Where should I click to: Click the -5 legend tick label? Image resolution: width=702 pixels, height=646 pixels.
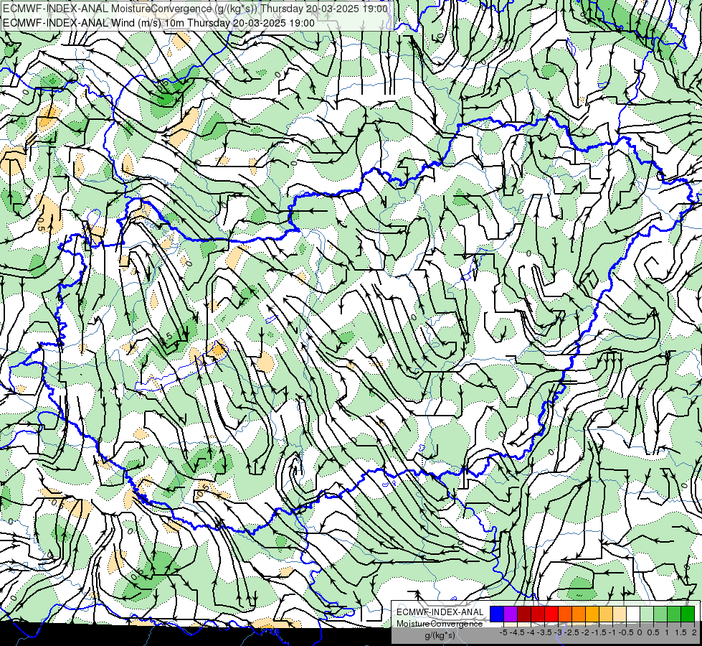pos(503,632)
